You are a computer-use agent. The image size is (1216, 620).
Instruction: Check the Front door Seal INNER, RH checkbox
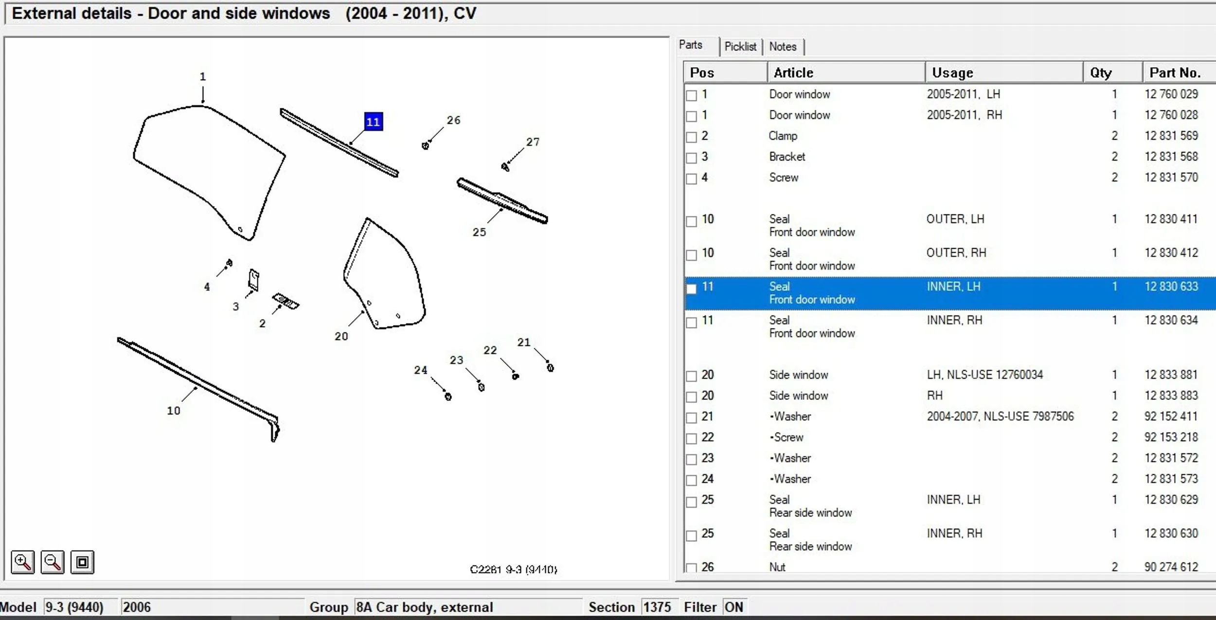691,322
